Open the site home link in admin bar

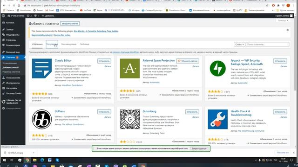pos(16,16)
